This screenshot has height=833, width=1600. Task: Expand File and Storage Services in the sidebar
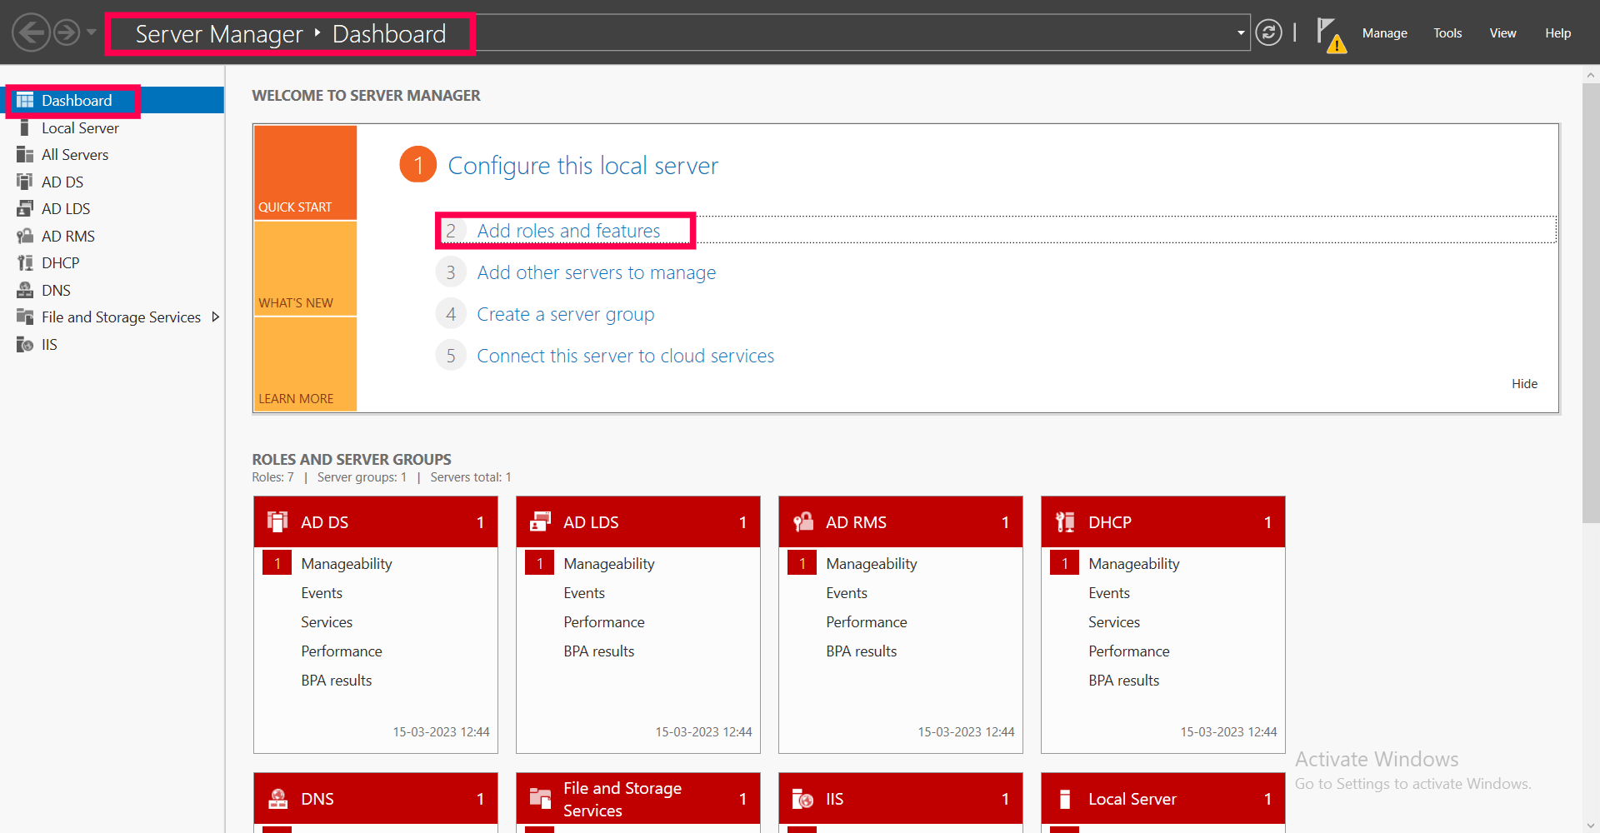click(216, 317)
